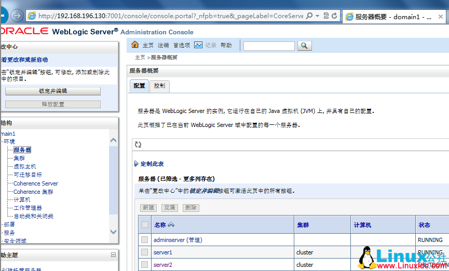449x271 pixels.
Task: Sort by the 集群 column header
Action: [x=303, y=225]
